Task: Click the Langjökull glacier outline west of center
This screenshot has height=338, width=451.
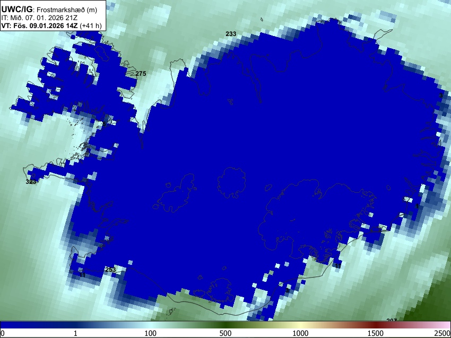Action: [x=176, y=193]
